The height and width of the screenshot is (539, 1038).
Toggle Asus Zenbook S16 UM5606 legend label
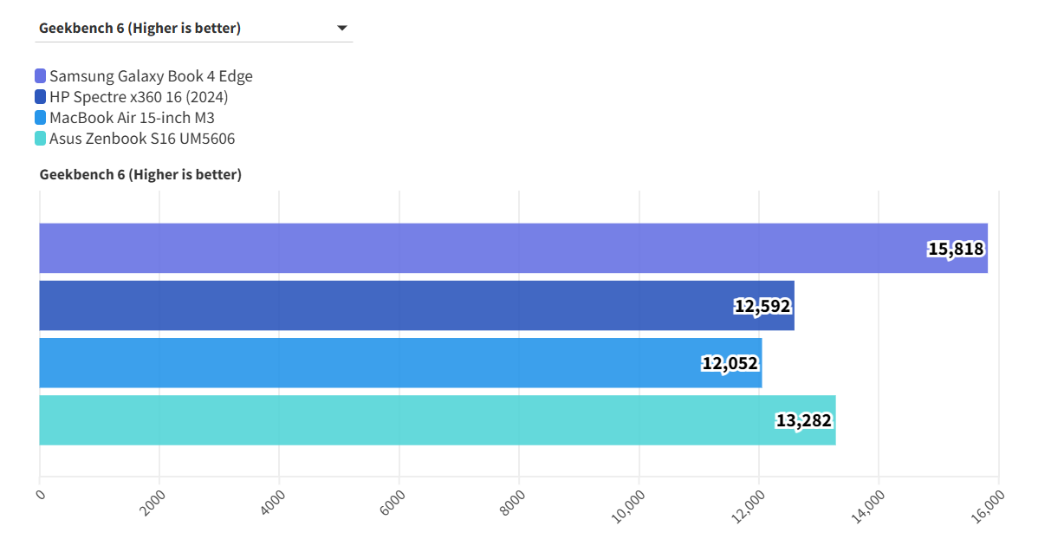pos(142,139)
